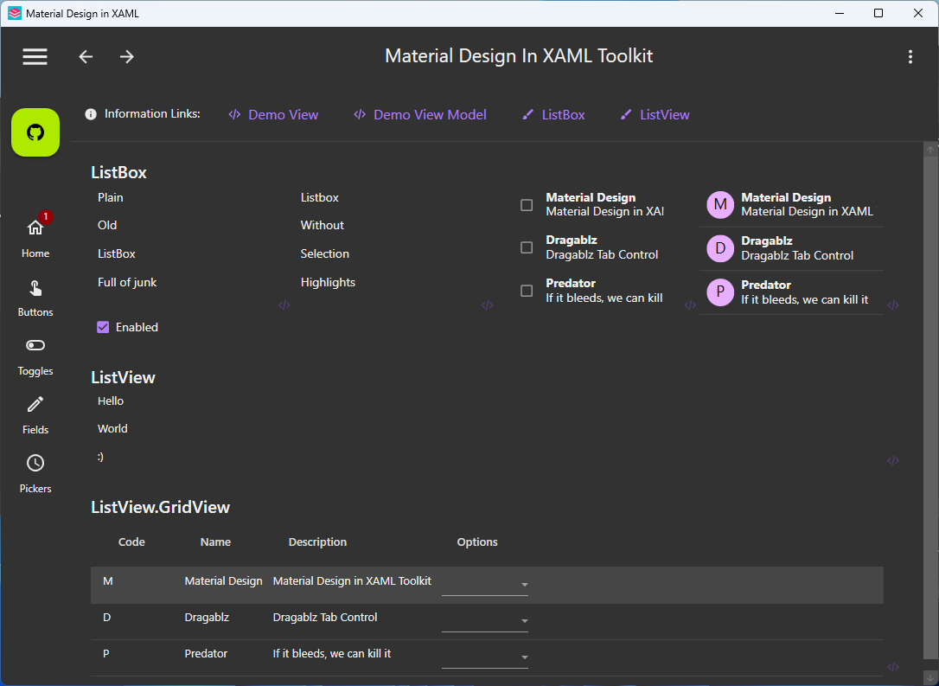Select the Predator name grid cell
The width and height of the screenshot is (939, 686).
(206, 653)
